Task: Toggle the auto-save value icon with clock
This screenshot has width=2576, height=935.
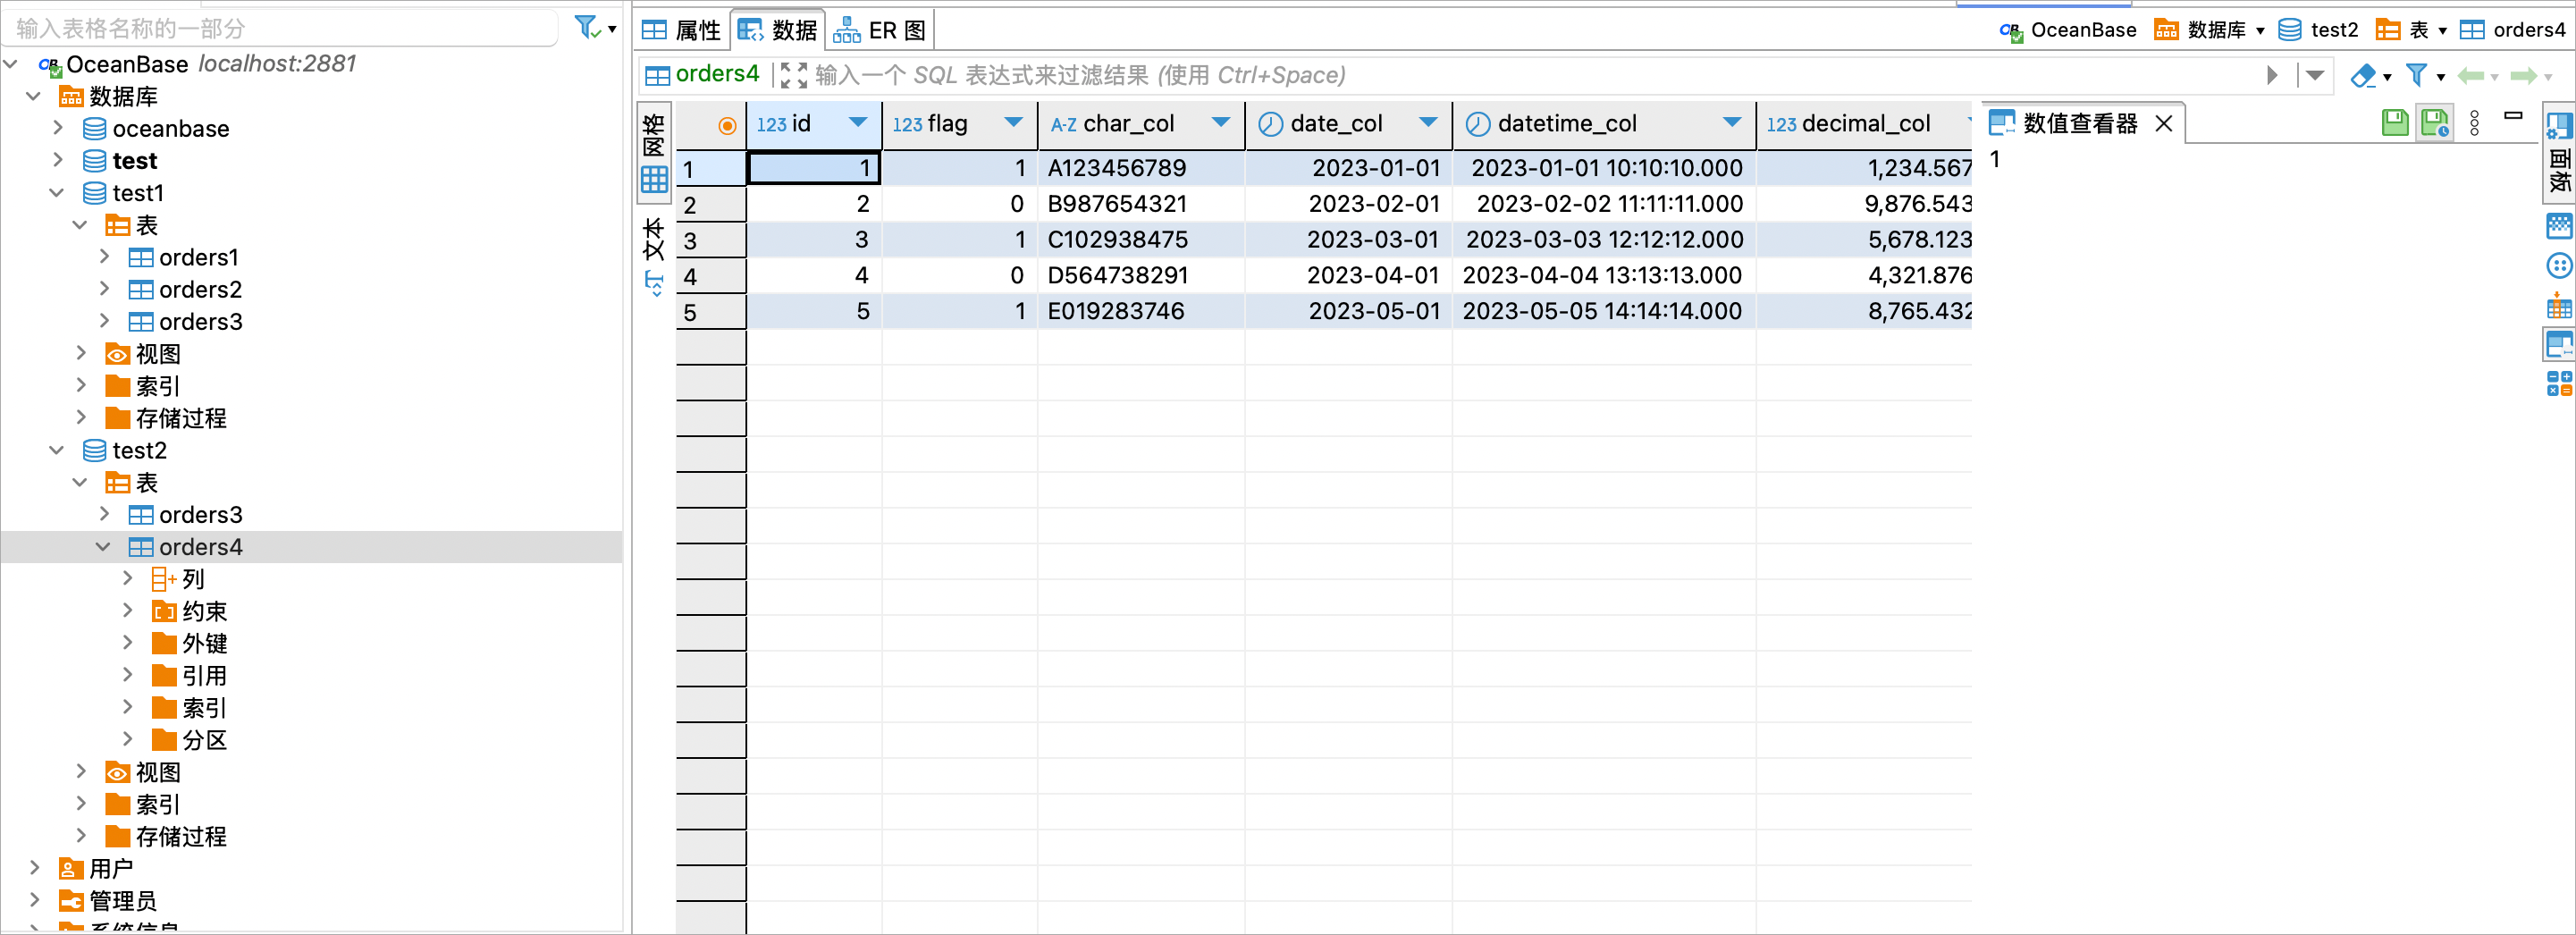Action: (x=2435, y=123)
